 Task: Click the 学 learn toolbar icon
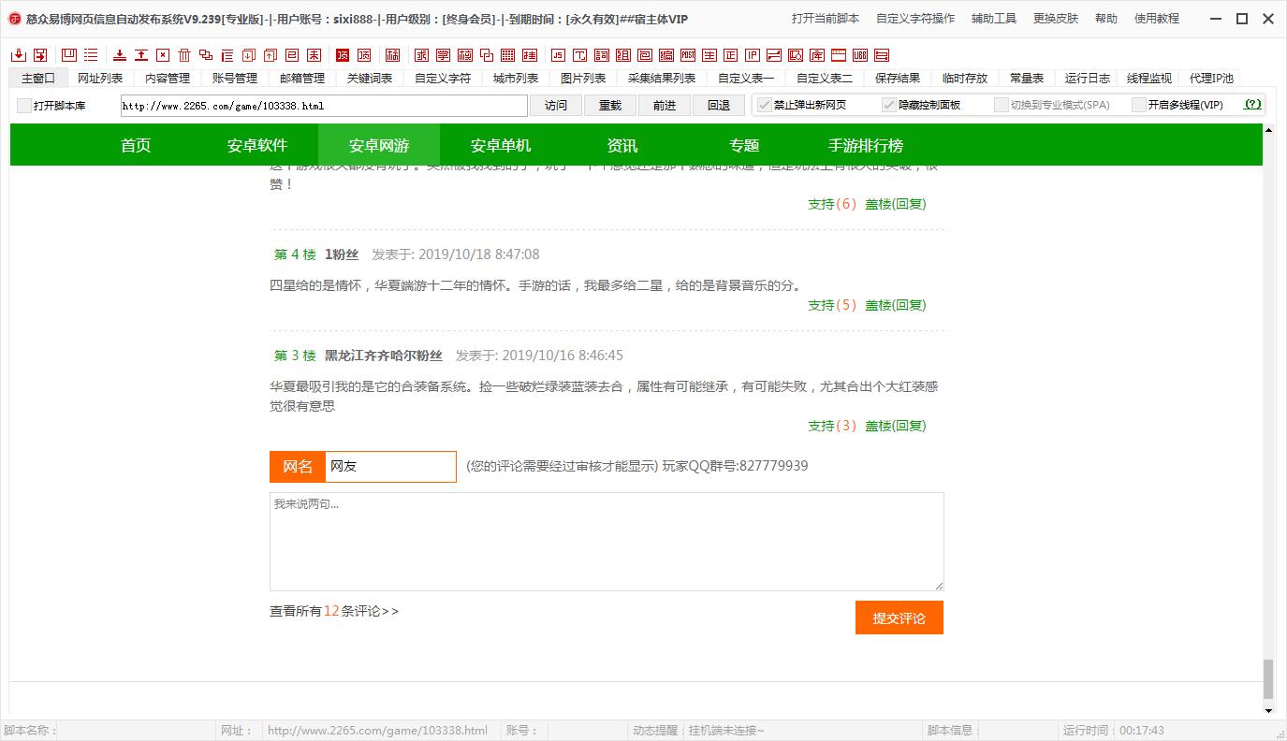click(445, 55)
